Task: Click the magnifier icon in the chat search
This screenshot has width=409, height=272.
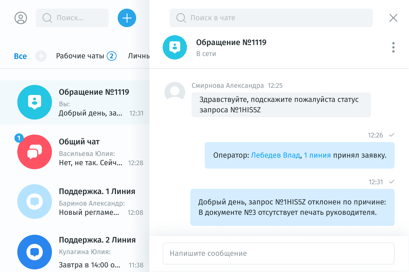Action: (181, 18)
